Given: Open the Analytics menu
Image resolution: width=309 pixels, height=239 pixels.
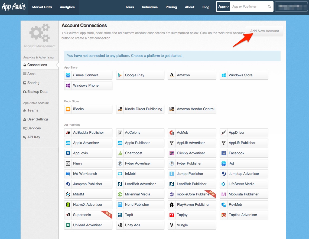Looking at the screenshot, I should tap(67, 7).
